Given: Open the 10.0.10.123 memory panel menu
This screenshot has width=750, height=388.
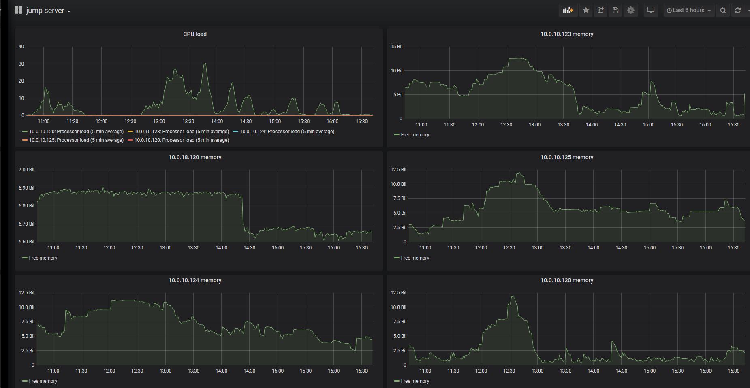Looking at the screenshot, I should point(567,34).
